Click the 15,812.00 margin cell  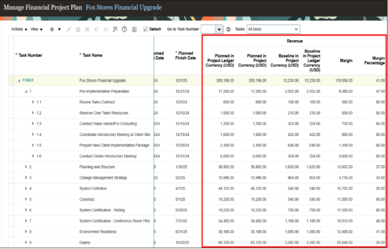(x=344, y=221)
